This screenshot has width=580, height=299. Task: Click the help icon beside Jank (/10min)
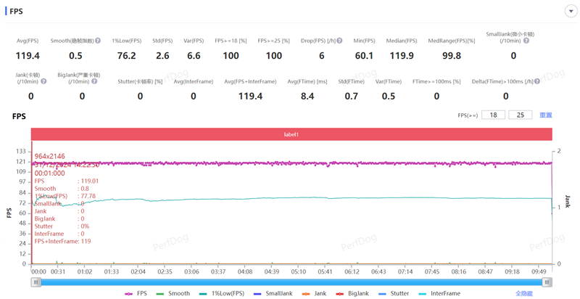[43, 81]
